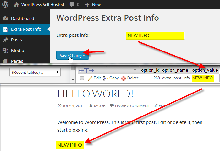Open the JULY 4, 2014 date link
This screenshot has width=220, height=151.
(x=73, y=106)
